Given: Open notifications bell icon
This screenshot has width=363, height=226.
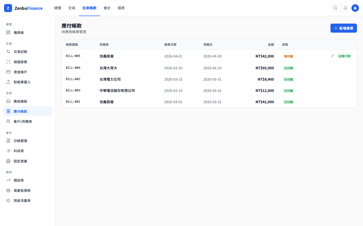Looking at the screenshot, I should [345, 8].
